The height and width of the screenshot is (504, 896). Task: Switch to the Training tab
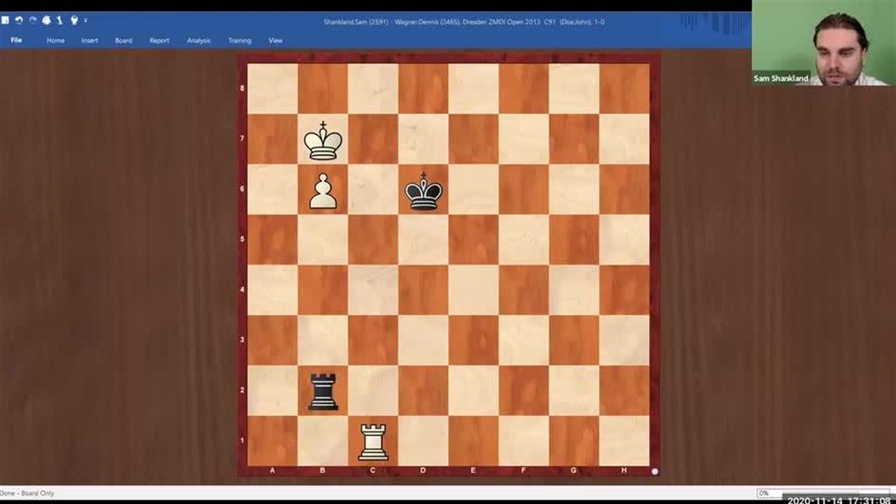[x=239, y=41]
